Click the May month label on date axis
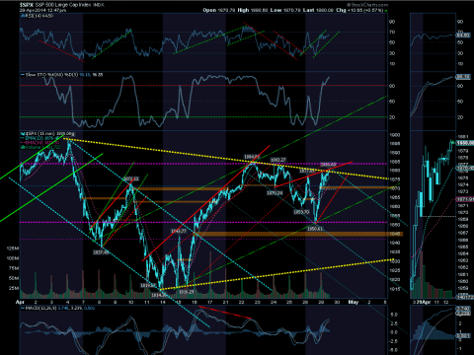 tap(354, 302)
